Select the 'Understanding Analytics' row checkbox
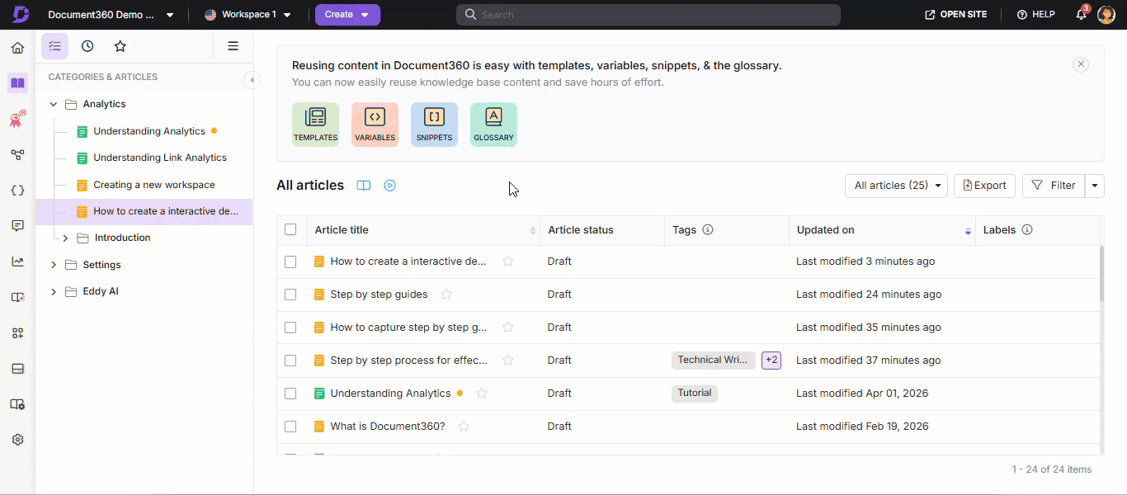Screen dimensions: 1127x495 pyautogui.click(x=290, y=394)
